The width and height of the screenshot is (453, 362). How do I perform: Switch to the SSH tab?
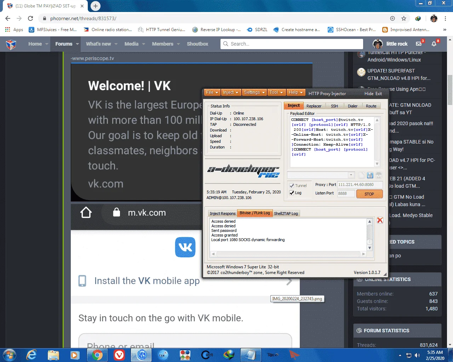pos(334,106)
